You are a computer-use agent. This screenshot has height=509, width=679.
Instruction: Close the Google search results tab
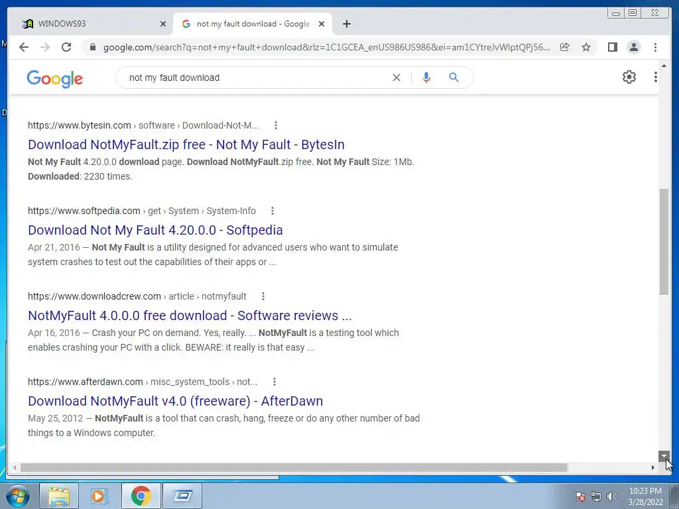click(x=322, y=24)
